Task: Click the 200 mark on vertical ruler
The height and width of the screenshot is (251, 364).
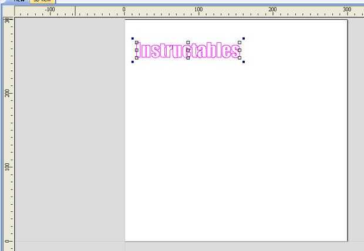Action: tap(8, 93)
